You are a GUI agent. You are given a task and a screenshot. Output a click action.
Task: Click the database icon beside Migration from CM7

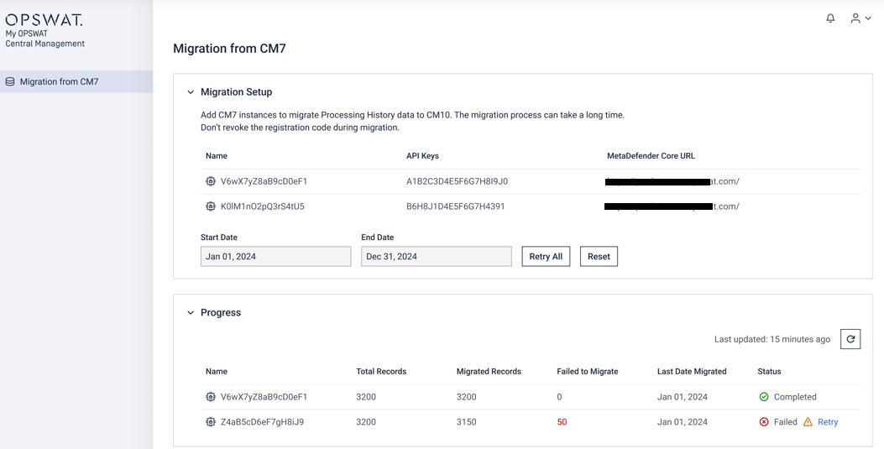[x=10, y=81]
